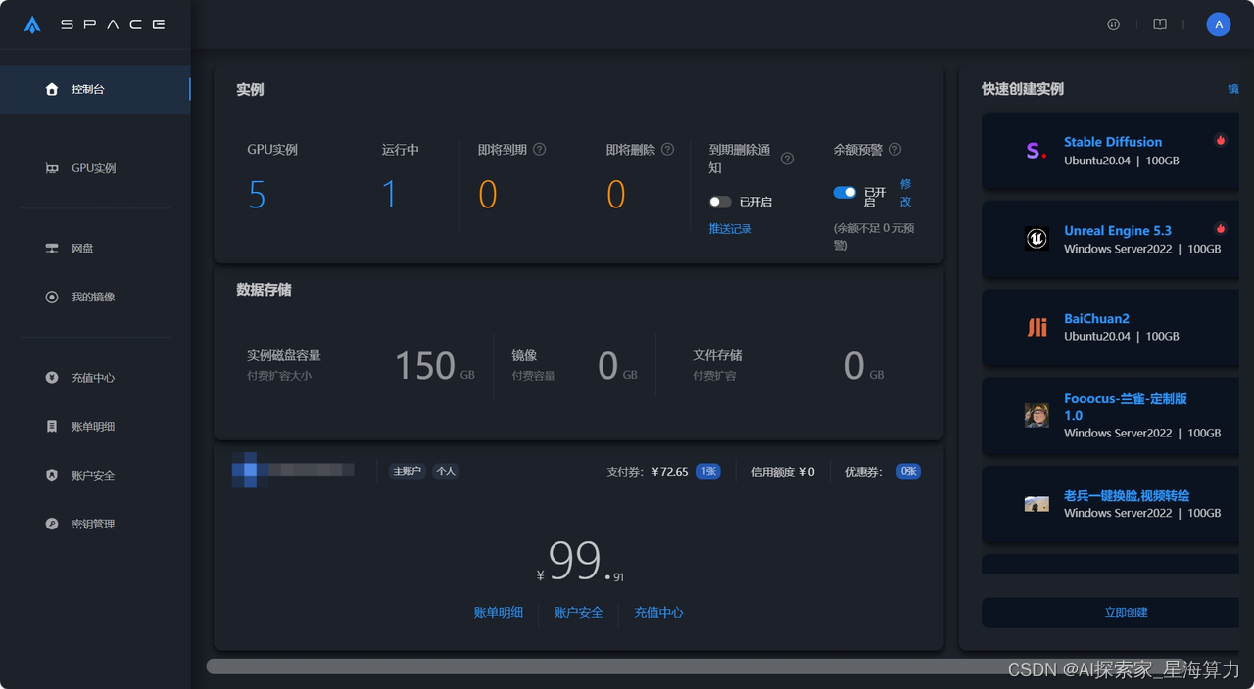The height and width of the screenshot is (689, 1254).
Task: Click the 0张 coupon badge
Action: coord(908,472)
